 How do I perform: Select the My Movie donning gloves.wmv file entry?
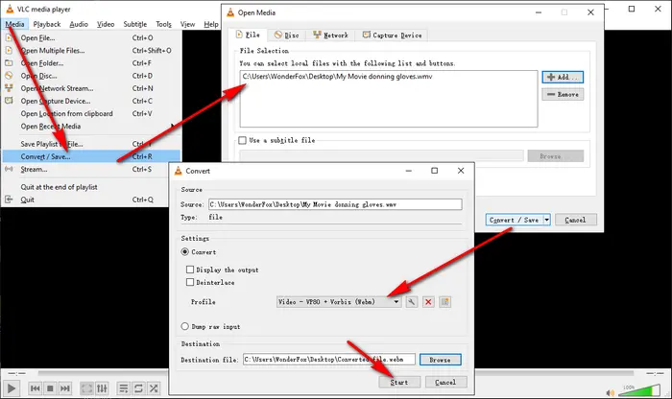(x=337, y=77)
